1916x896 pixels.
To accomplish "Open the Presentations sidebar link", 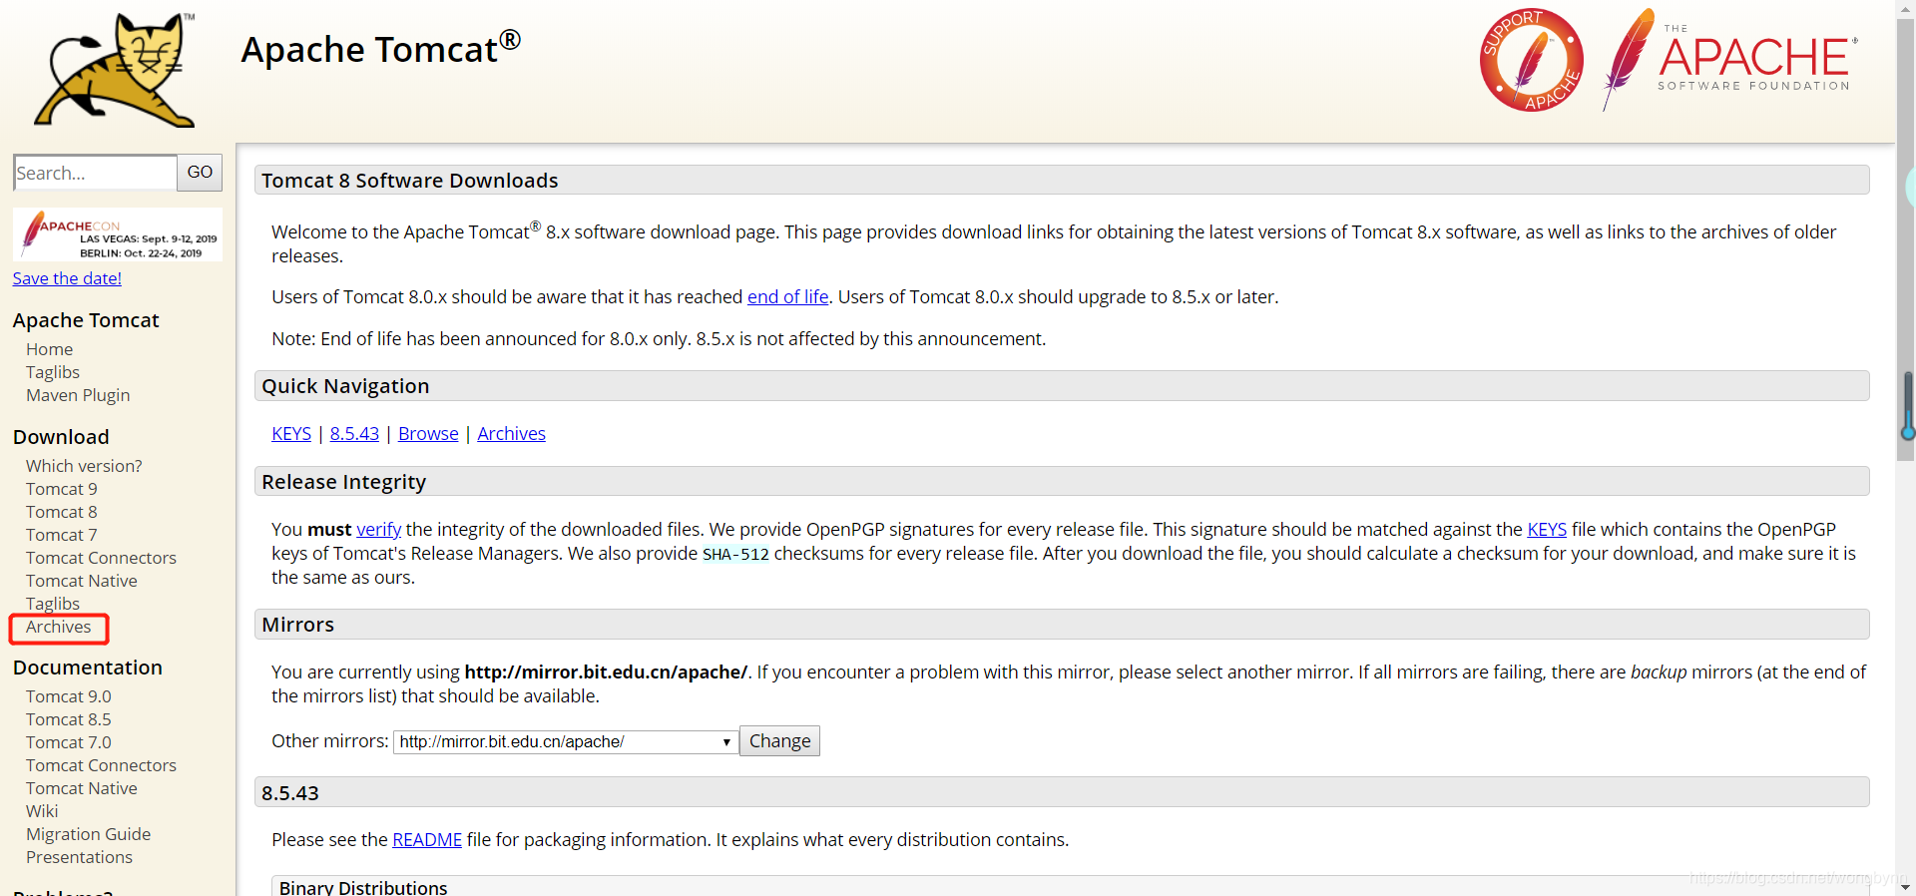I will pos(79,857).
